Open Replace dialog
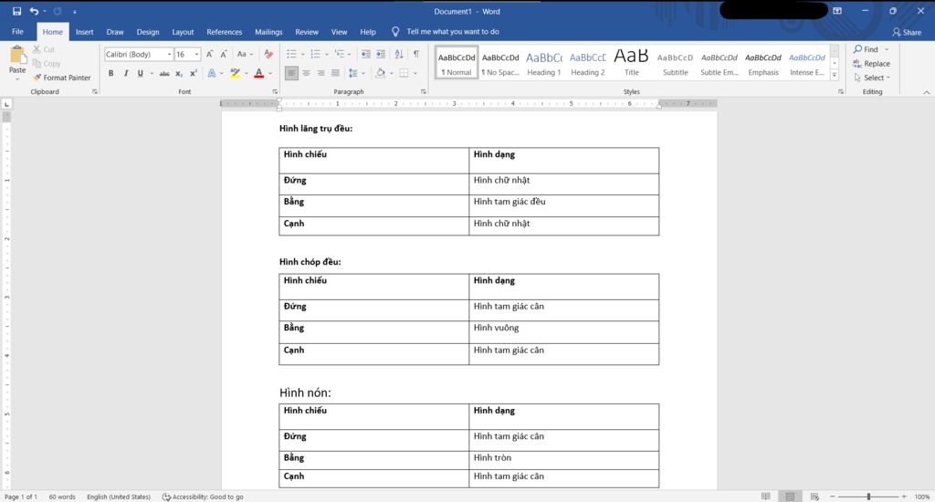Viewport: 935px width, 502px height. tap(871, 64)
